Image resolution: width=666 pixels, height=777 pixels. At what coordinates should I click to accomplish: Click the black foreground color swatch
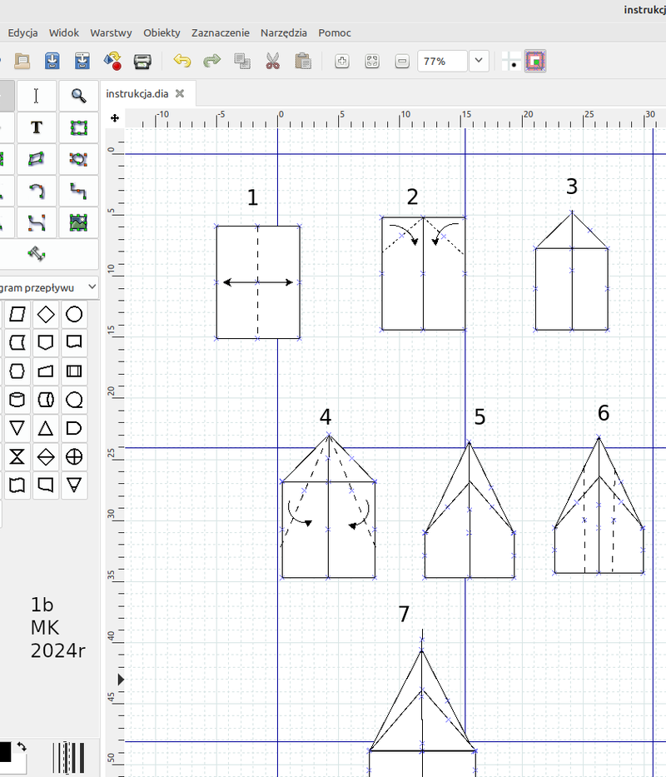pyautogui.click(x=4, y=751)
